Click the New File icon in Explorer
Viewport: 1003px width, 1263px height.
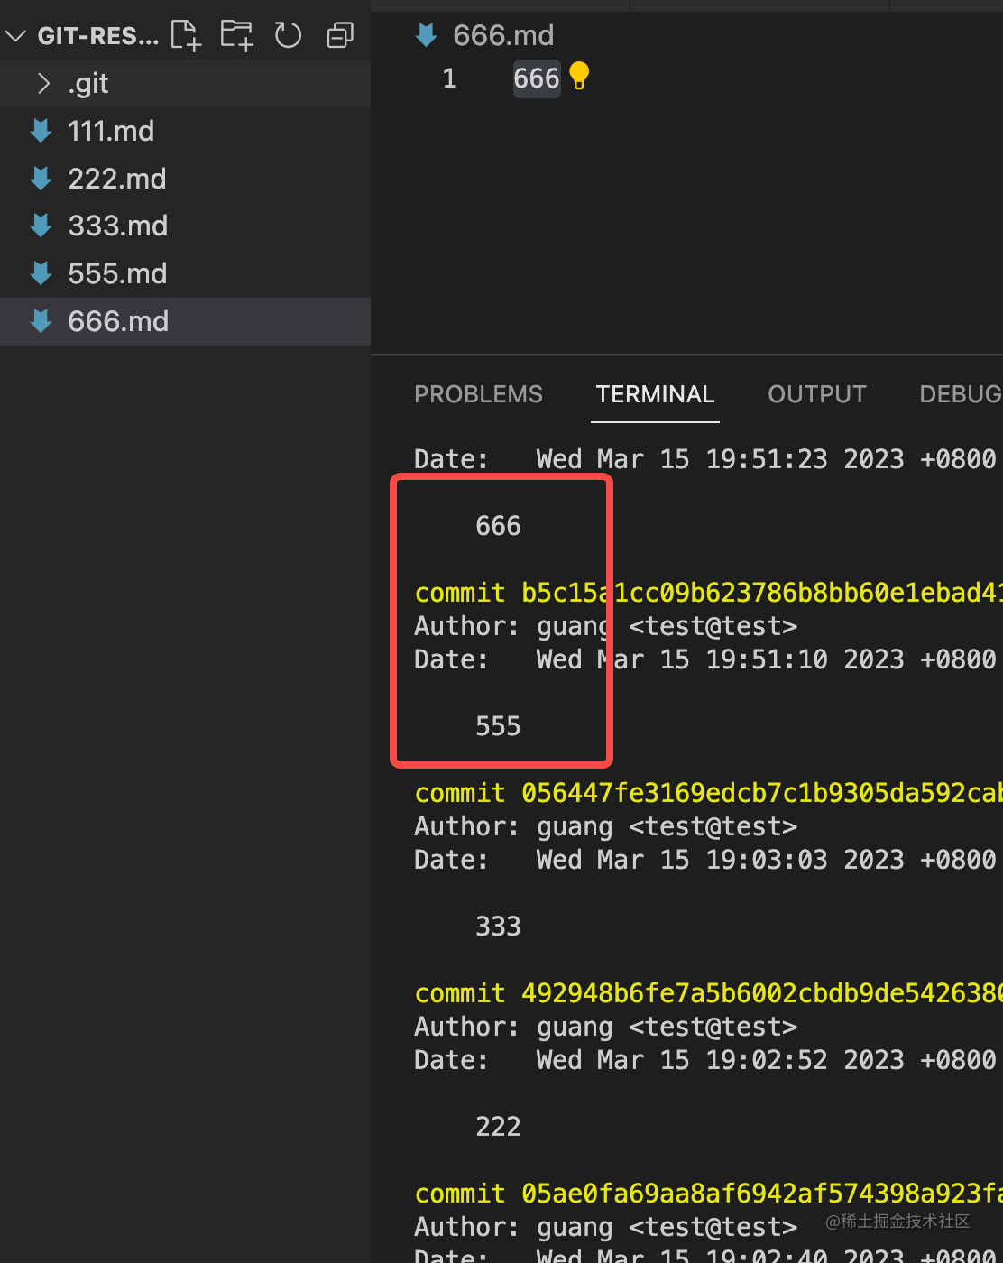[185, 34]
